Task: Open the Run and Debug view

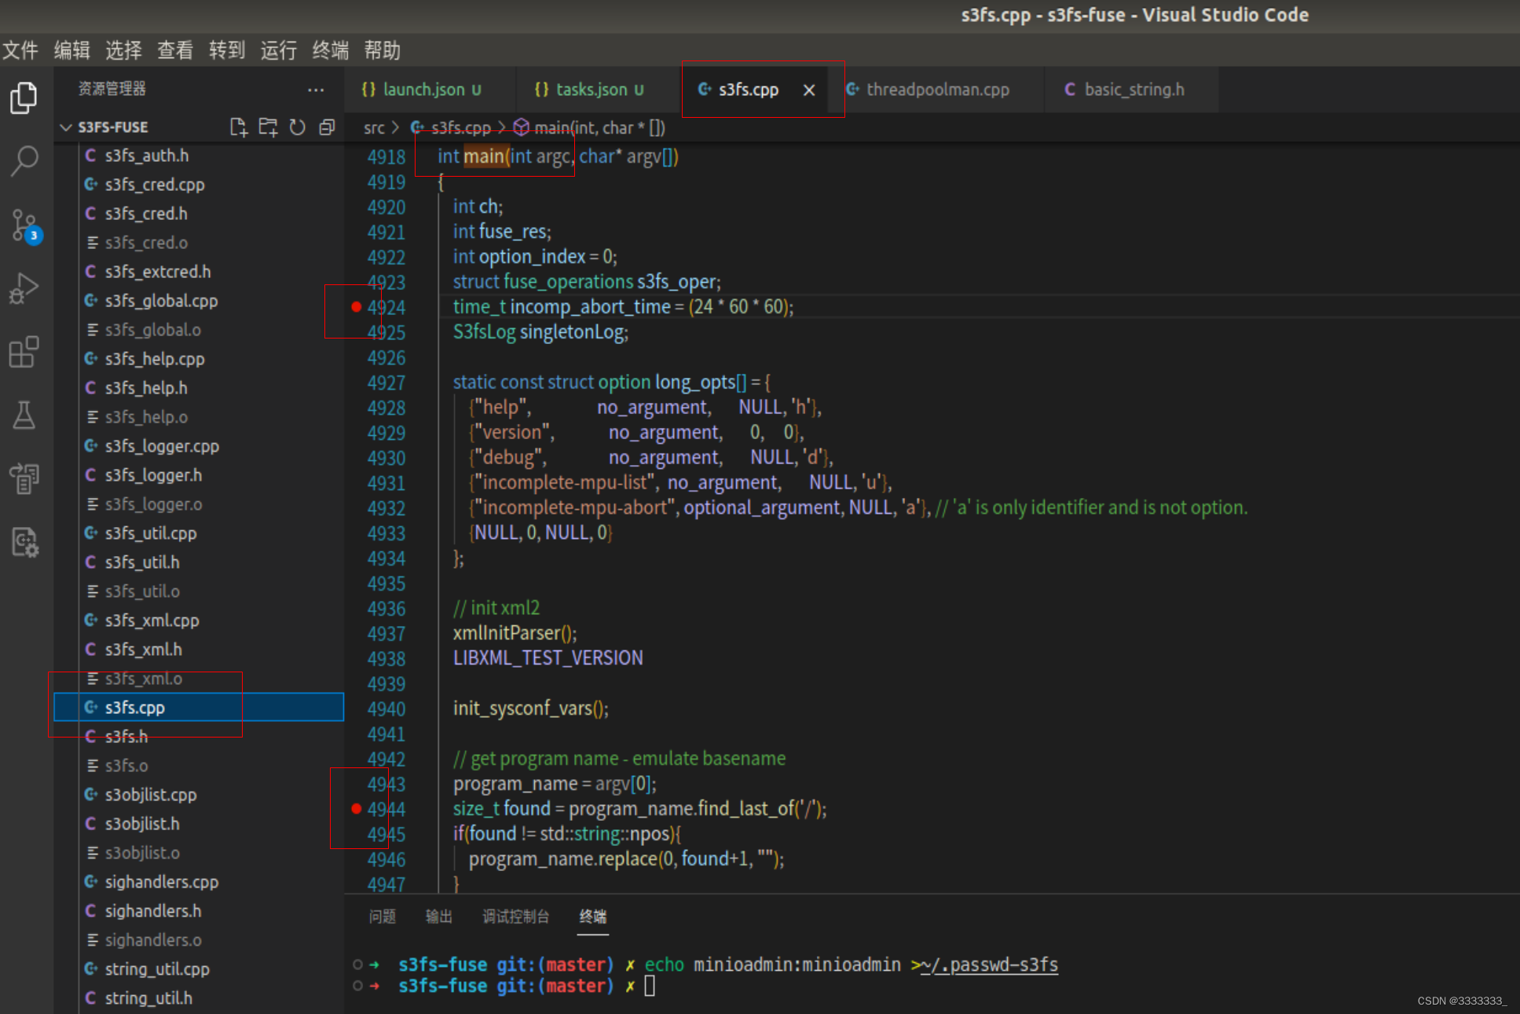Action: tap(24, 288)
